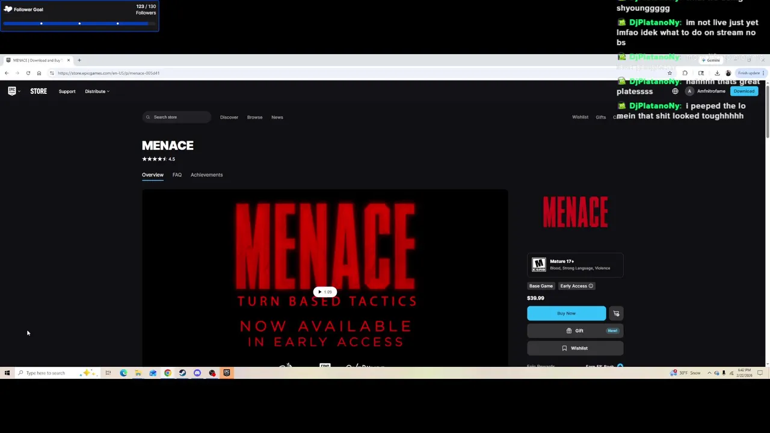770x433 pixels.
Task: Click the Early Access info tag
Action: [576, 286]
